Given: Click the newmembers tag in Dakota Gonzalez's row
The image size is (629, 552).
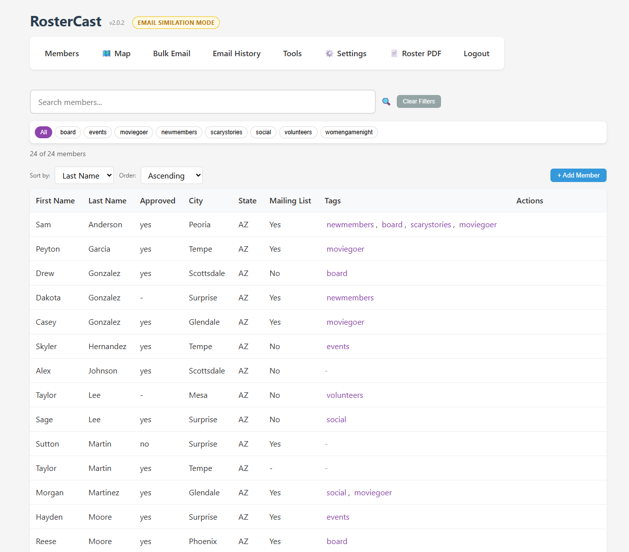Looking at the screenshot, I should click(350, 298).
